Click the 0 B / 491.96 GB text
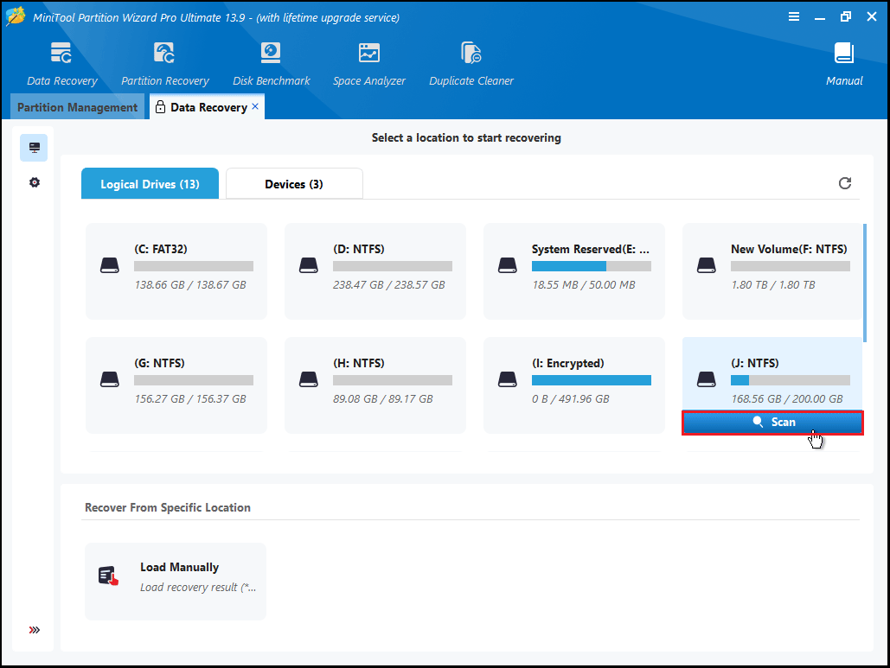 (571, 398)
